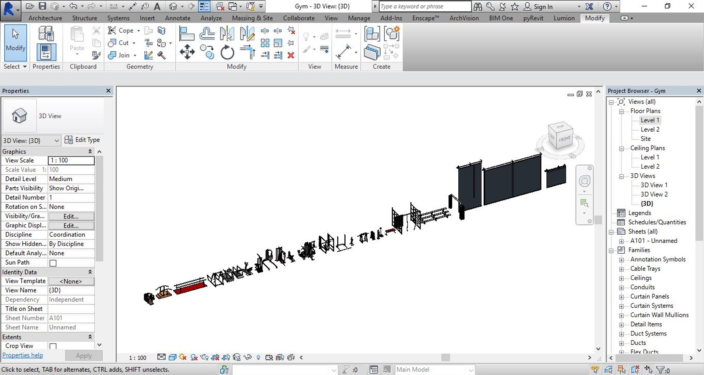The height and width of the screenshot is (375, 704).
Task: Select the Rotate tool
Action: click(x=227, y=52)
